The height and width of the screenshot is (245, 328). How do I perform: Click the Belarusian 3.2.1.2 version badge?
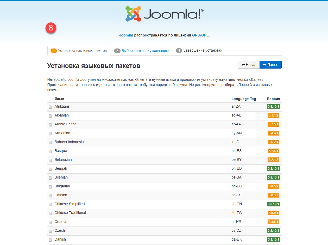273,160
